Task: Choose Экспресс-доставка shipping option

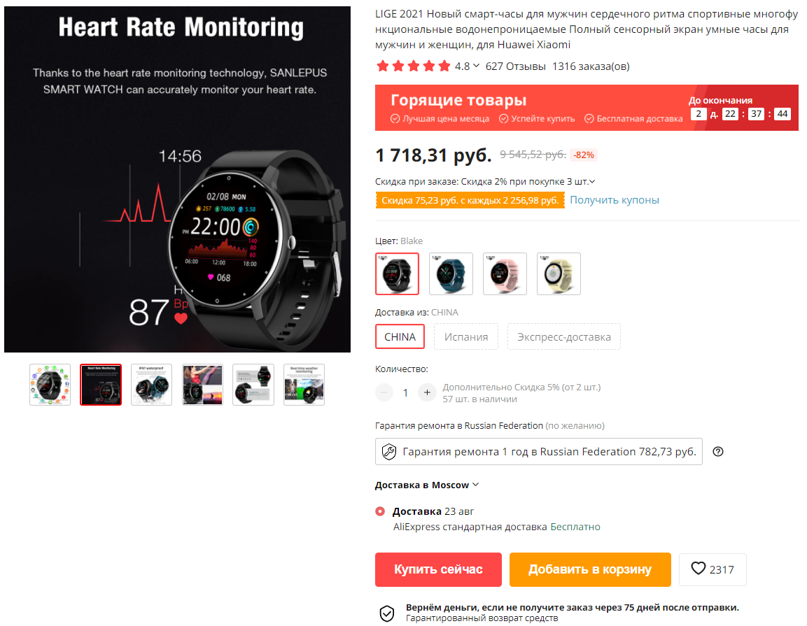Action: click(x=564, y=337)
